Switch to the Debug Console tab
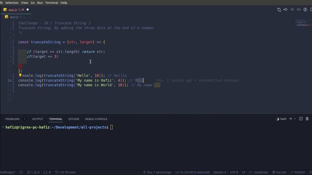This screenshot has width=312, height=175. 96,119
